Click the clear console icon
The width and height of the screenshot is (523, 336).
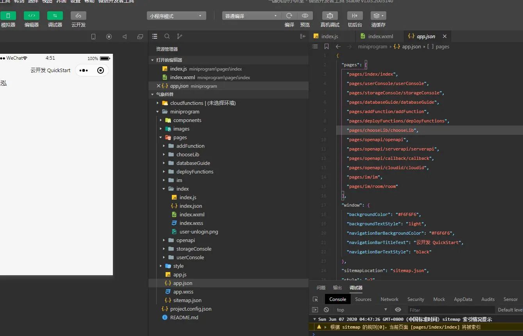click(326, 310)
